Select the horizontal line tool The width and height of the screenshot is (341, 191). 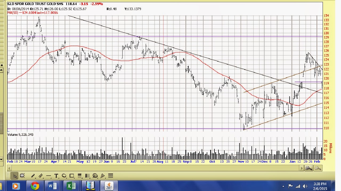coord(48,176)
